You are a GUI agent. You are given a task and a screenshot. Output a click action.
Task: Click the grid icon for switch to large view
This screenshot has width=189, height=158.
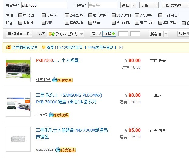click(x=9, y=34)
